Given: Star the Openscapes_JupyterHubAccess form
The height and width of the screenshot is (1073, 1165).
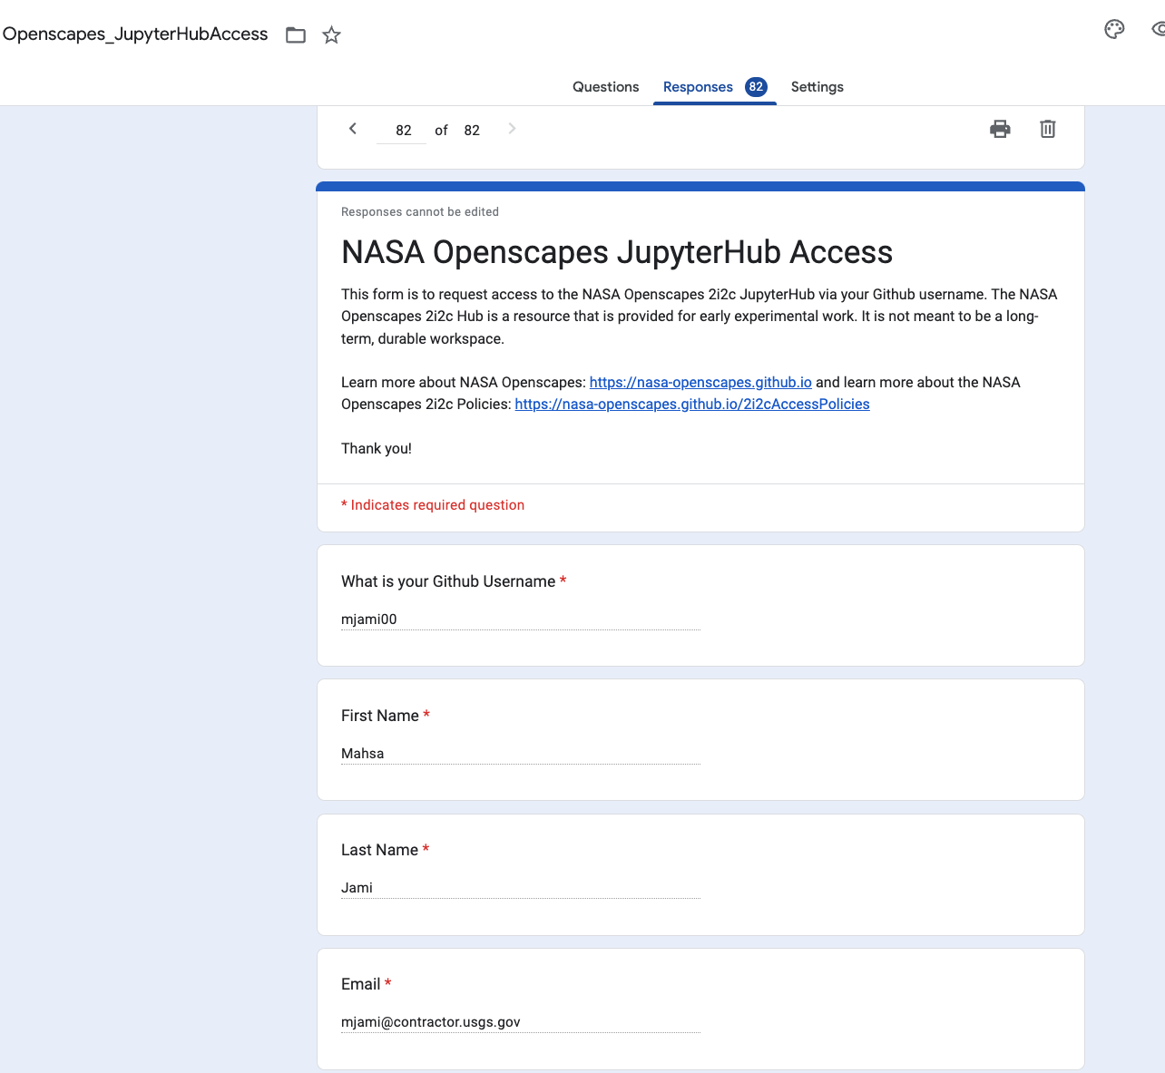Looking at the screenshot, I should [332, 35].
